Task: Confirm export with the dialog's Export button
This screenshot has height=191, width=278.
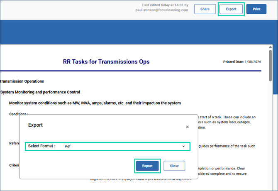Action: coord(147,166)
